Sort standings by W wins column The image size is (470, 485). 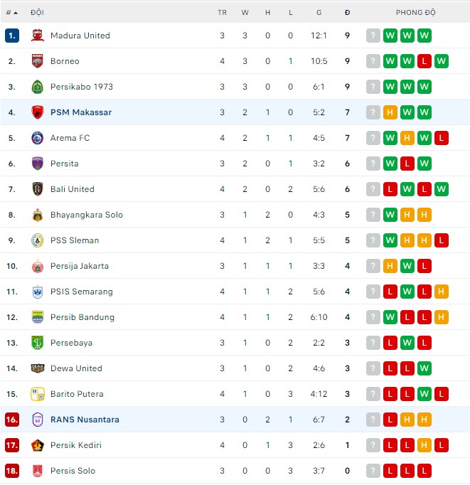245,13
